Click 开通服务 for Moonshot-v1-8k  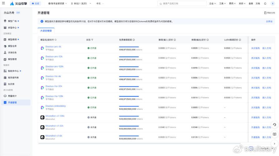coord(255,137)
